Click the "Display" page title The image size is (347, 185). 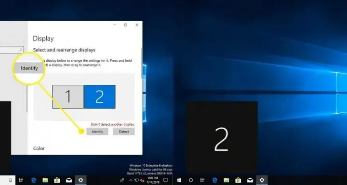point(43,39)
